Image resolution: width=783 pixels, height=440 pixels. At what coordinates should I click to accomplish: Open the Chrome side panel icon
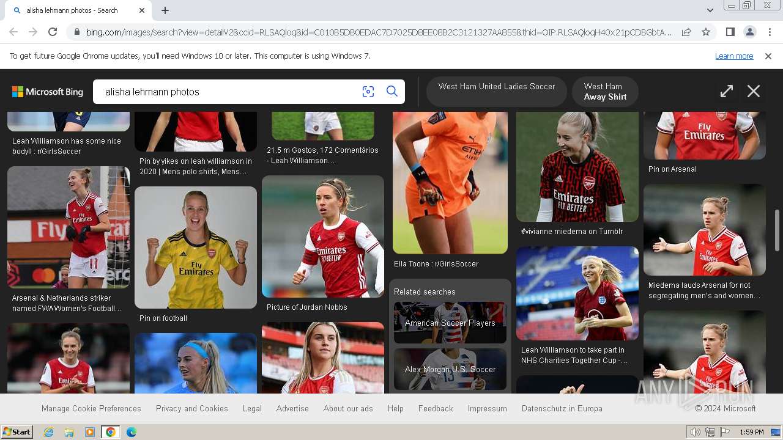[x=730, y=32]
